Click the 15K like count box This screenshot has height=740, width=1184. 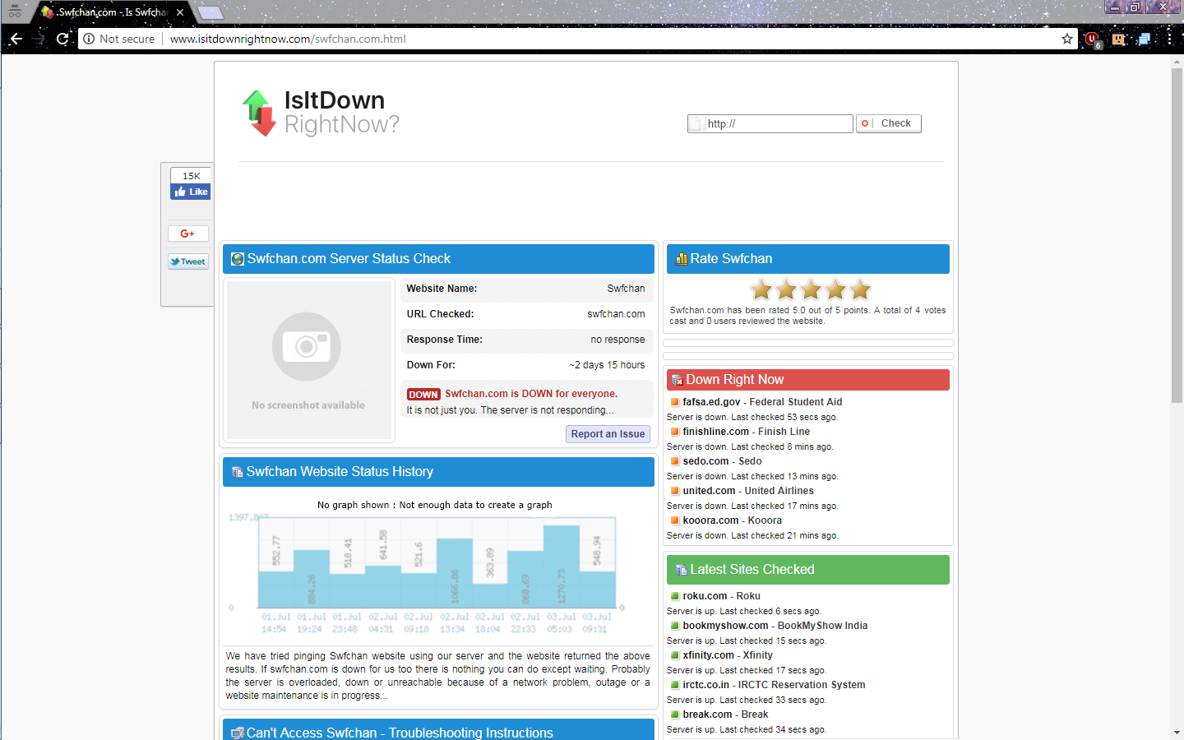191,176
